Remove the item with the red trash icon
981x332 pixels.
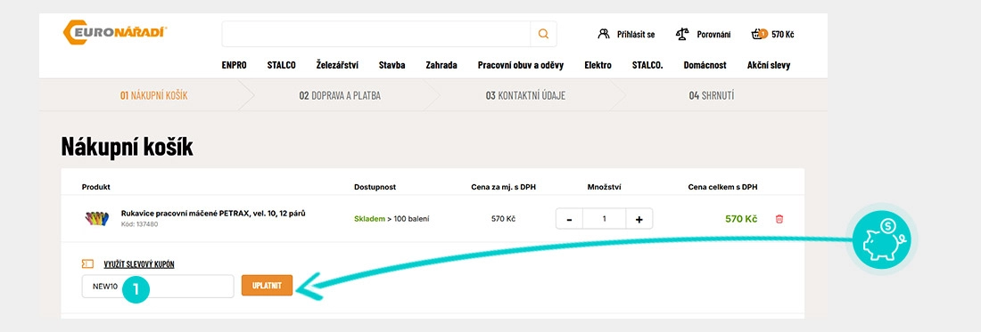click(779, 219)
